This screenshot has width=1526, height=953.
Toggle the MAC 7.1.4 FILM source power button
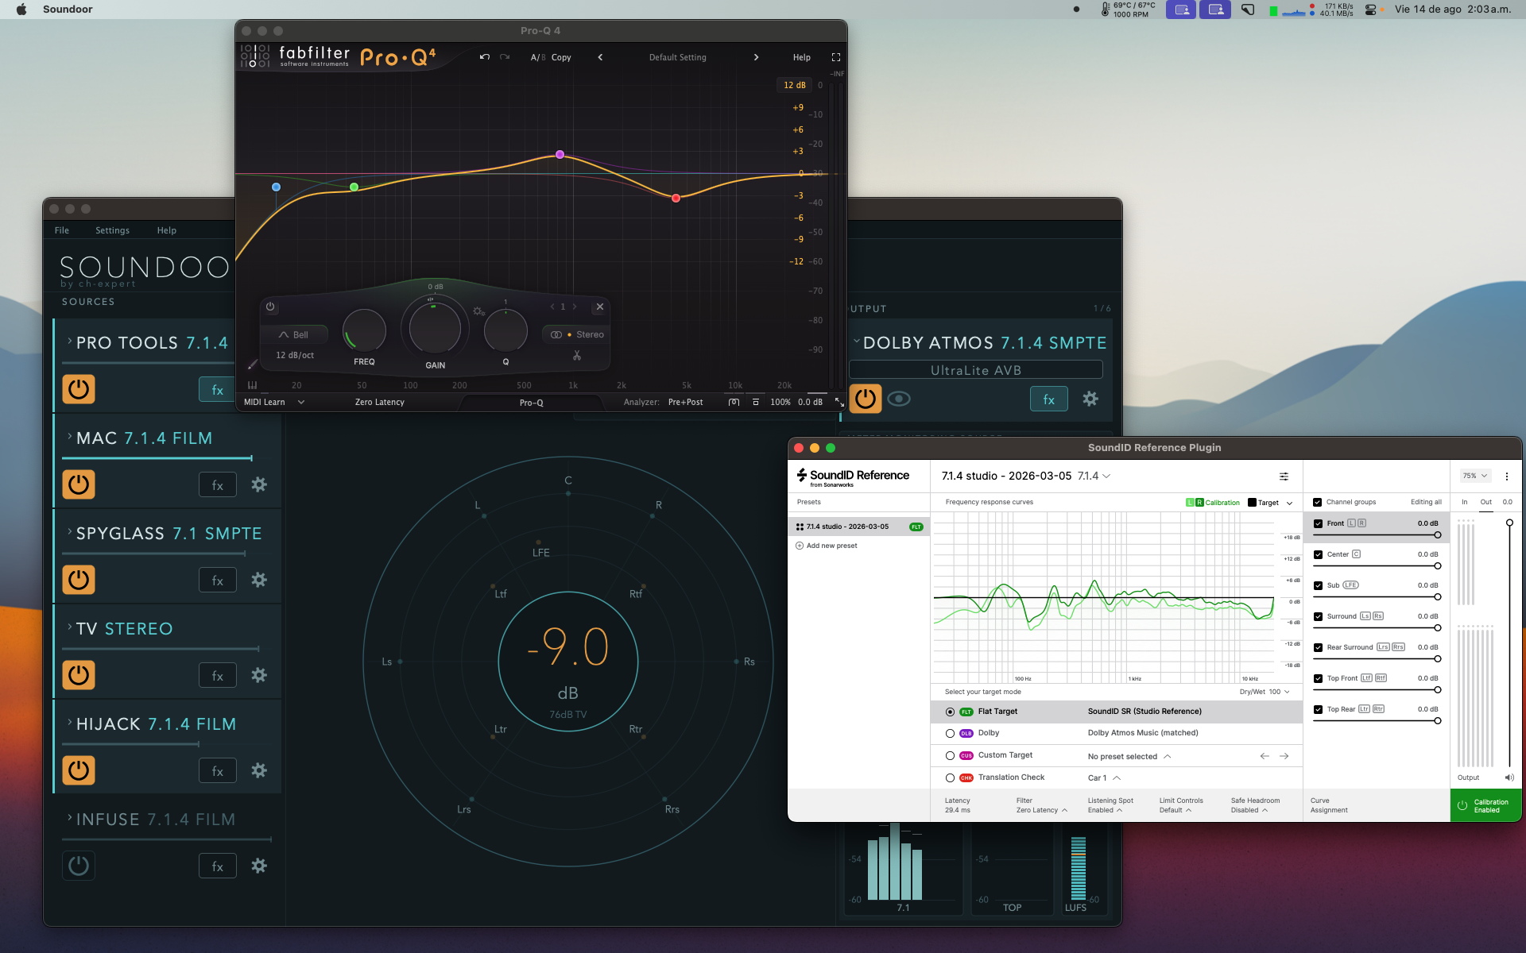pyautogui.click(x=79, y=484)
